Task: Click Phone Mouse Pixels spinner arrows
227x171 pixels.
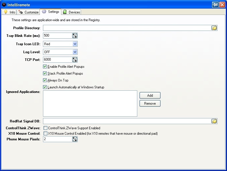Action: [x=75, y=139]
